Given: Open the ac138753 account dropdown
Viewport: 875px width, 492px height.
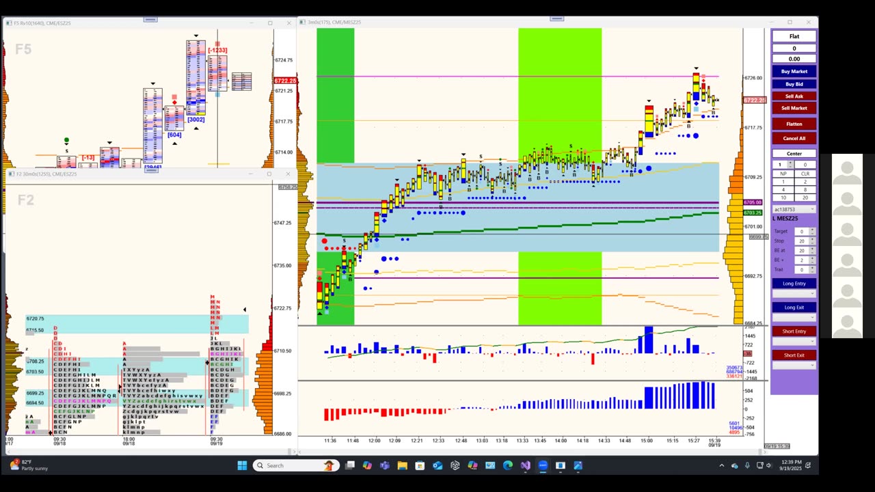Looking at the screenshot, I should tap(794, 209).
